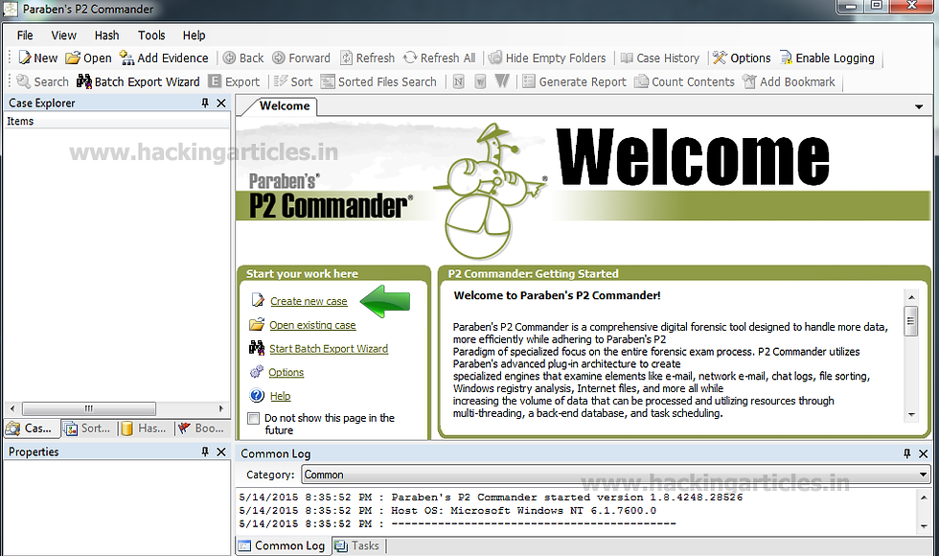Switch to the Case Explorer bottom tab
This screenshot has height=556, width=939.
click(x=31, y=429)
